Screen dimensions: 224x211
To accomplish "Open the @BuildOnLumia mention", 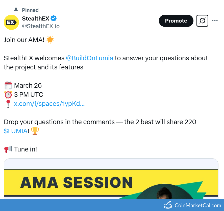I will point(89,58).
